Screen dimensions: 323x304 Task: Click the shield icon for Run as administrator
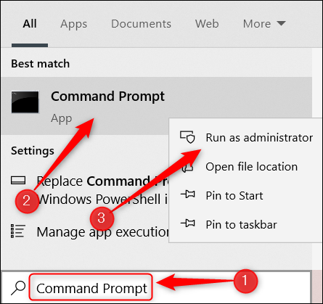click(x=187, y=137)
